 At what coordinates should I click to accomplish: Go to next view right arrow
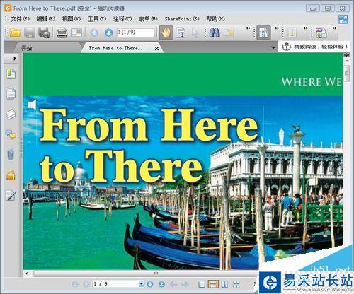(x=185, y=284)
